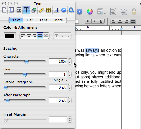This screenshot has width=141, height=129.
Task: Open the Table inspector icon
Action: click(48, 10)
